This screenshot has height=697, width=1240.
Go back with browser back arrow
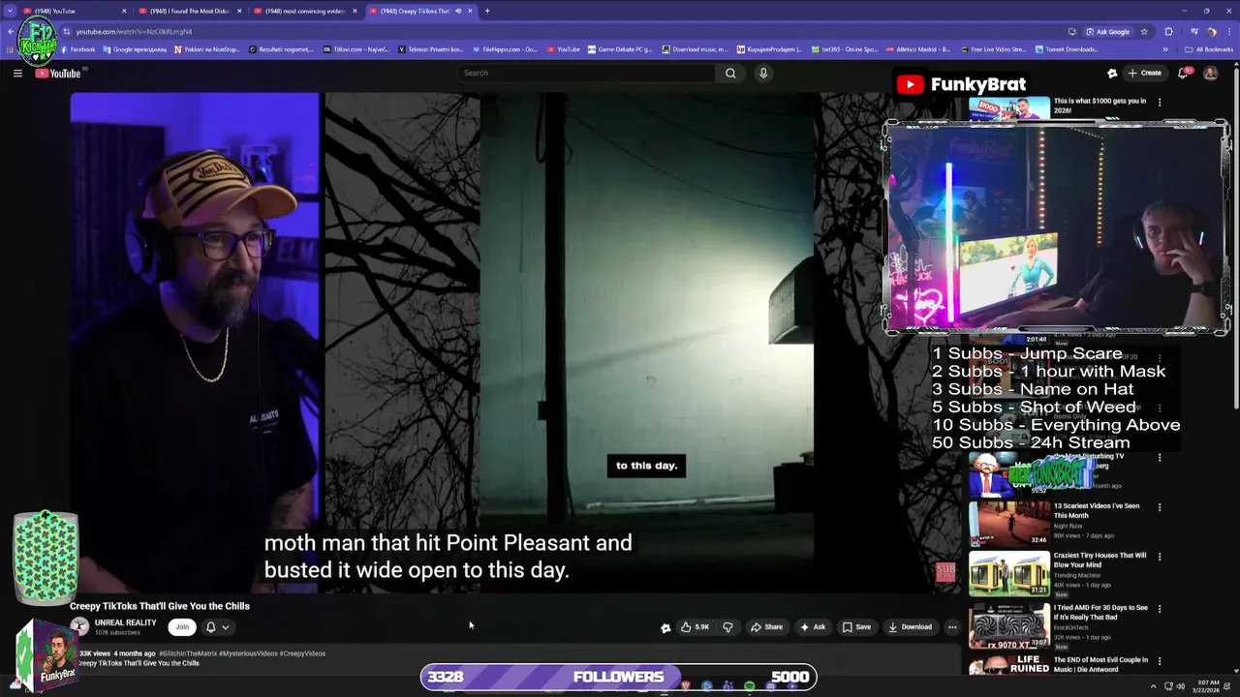pyautogui.click(x=10, y=32)
